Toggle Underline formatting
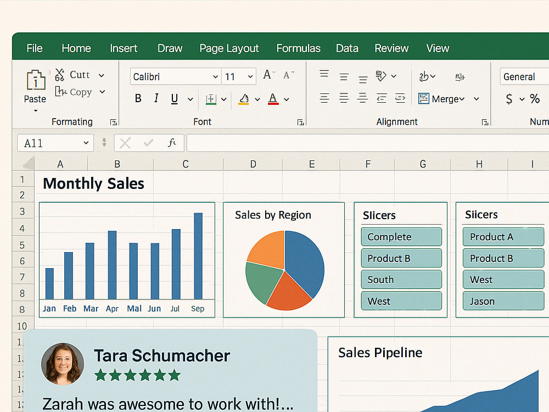The image size is (549, 412). (174, 99)
